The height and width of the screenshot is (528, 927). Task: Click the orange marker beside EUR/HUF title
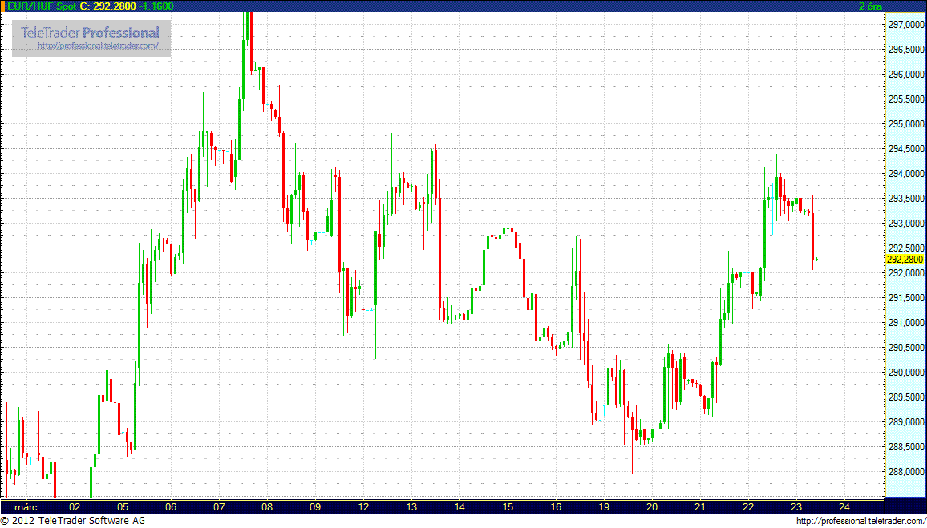(x=4, y=6)
